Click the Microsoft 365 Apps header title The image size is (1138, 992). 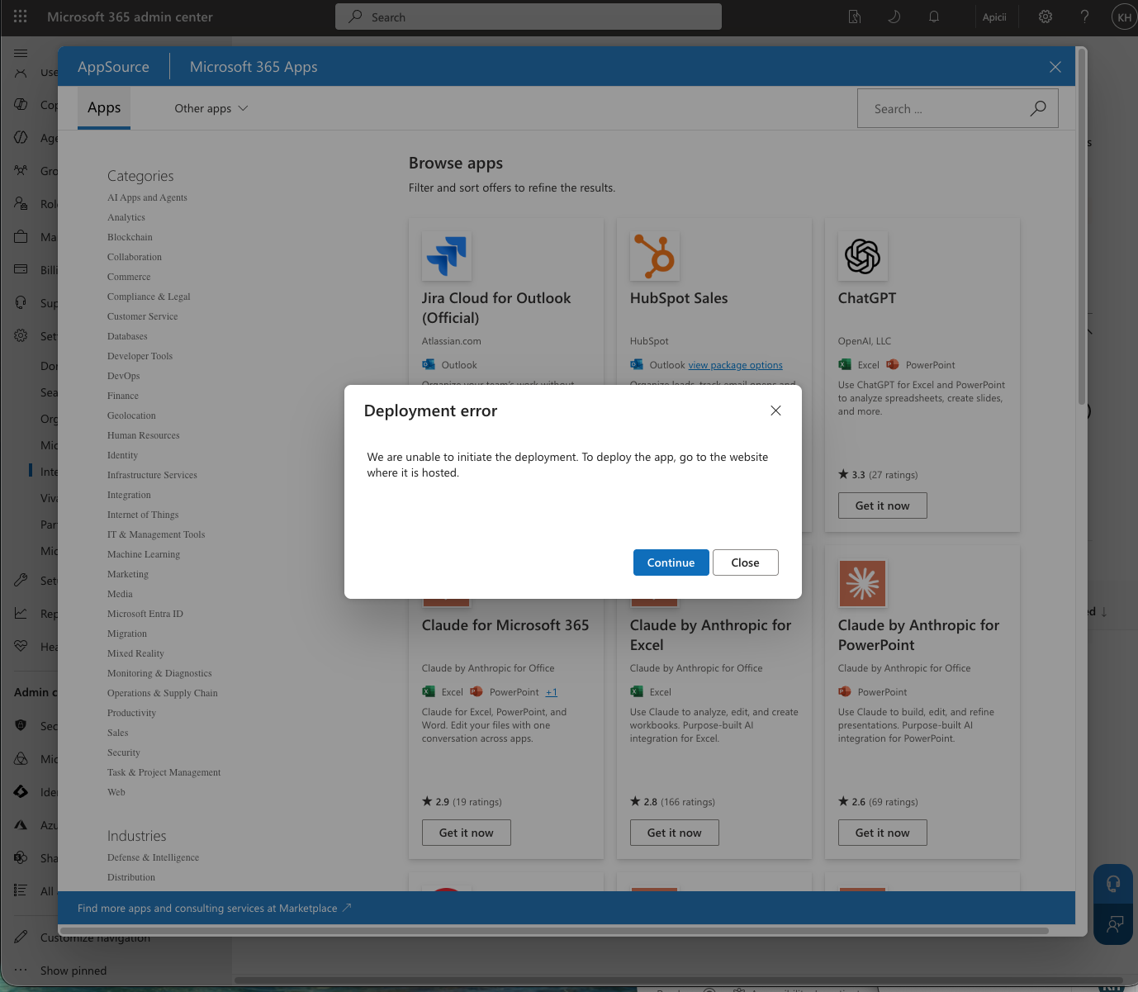(x=254, y=67)
